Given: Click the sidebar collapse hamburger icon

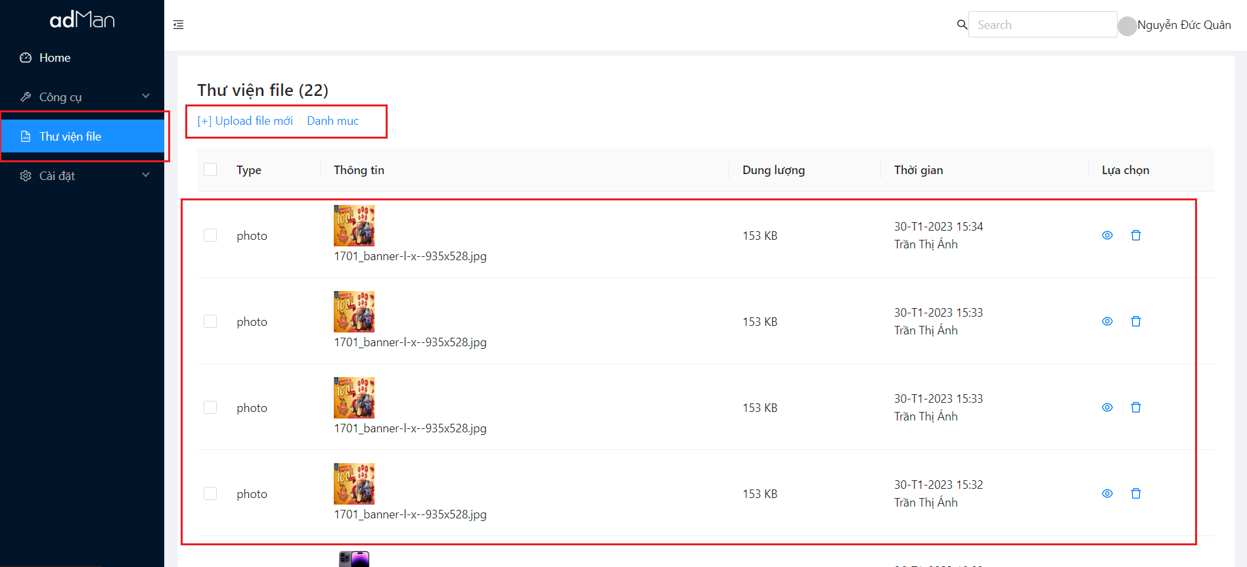Looking at the screenshot, I should [x=178, y=25].
